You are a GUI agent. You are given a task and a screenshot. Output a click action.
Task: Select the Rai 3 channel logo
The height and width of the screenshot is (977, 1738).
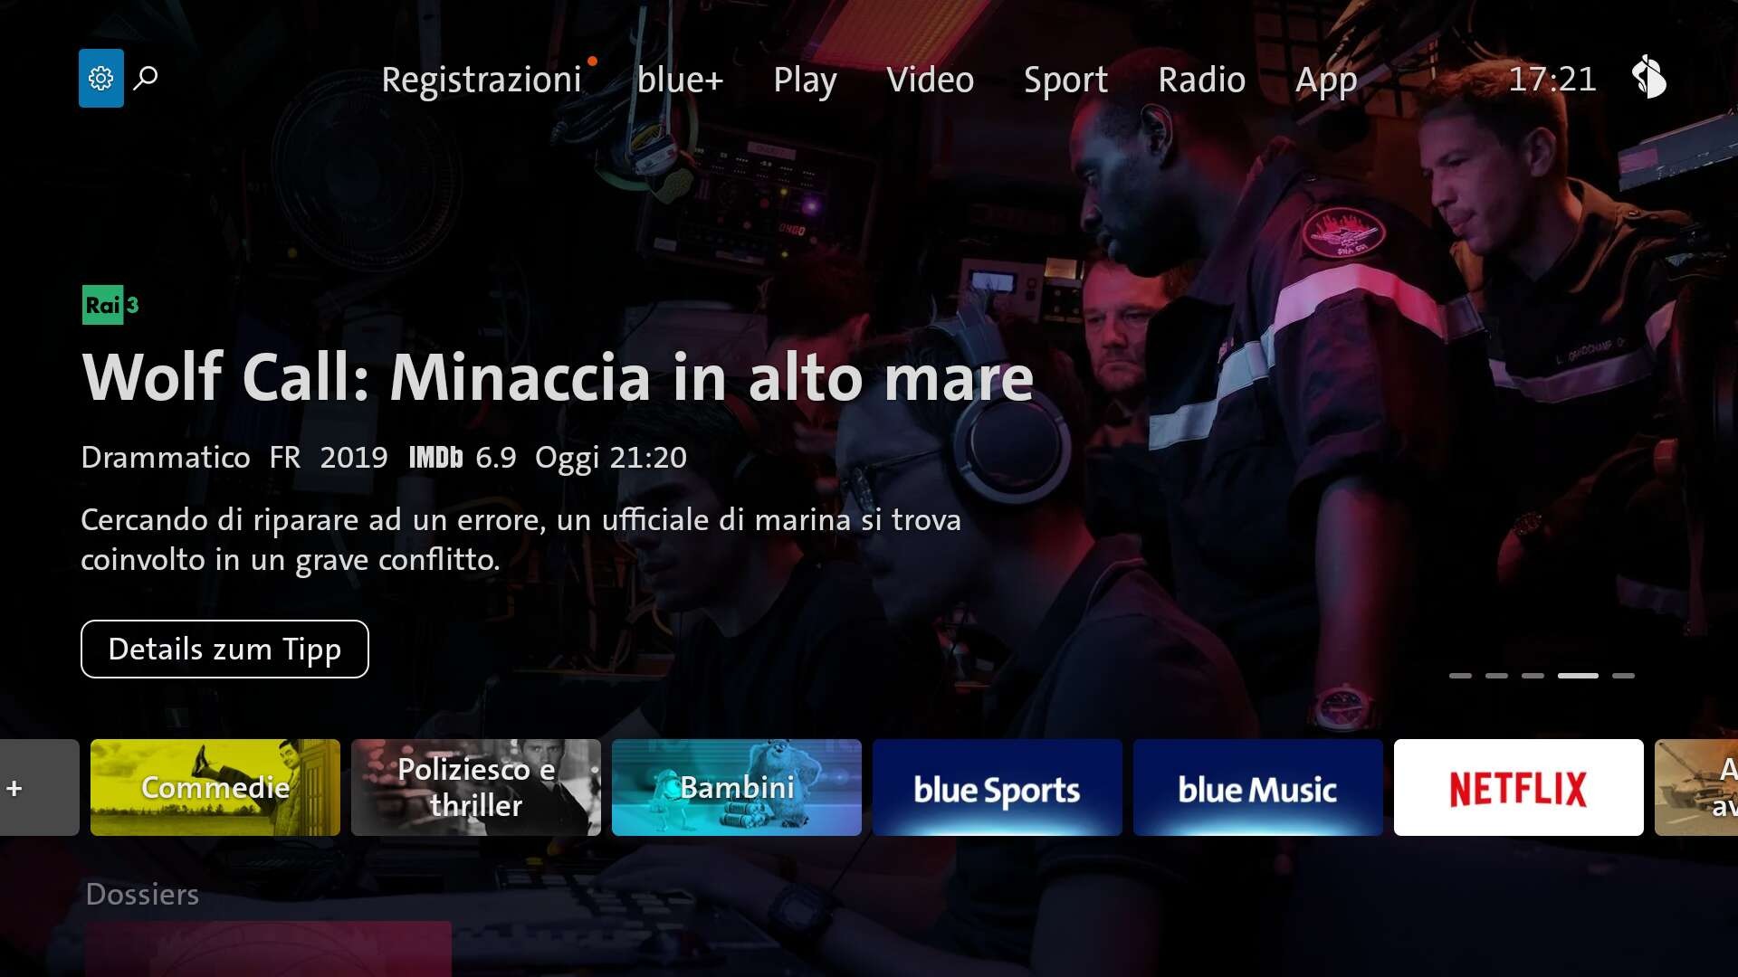(110, 305)
